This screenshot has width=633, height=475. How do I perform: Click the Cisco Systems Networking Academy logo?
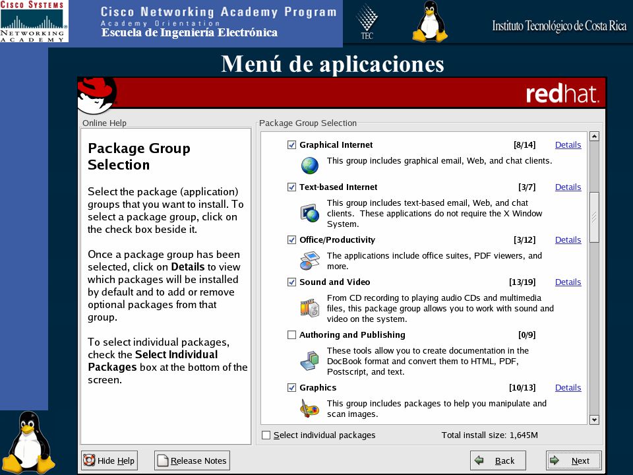tap(34, 21)
